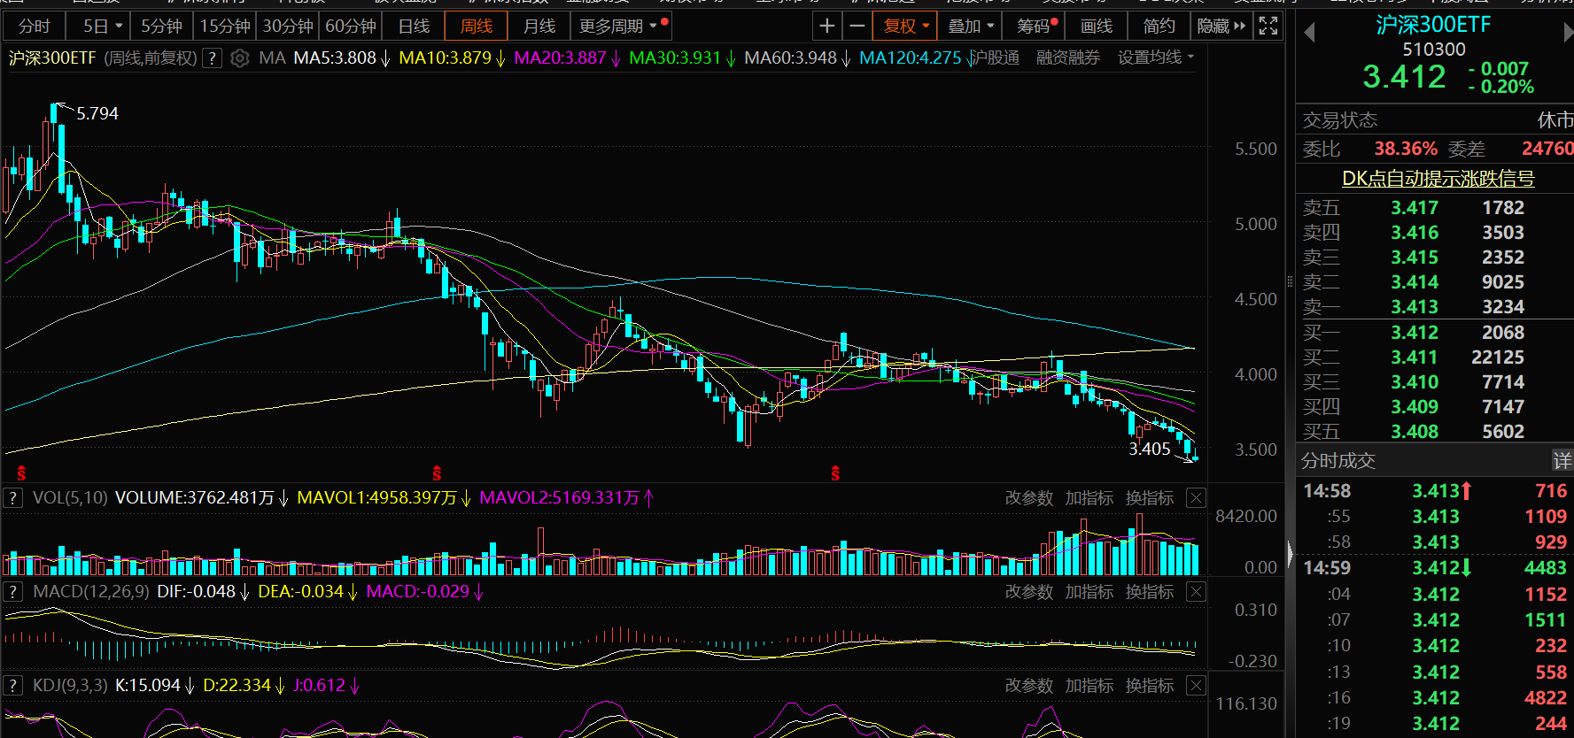Image resolution: width=1574 pixels, height=738 pixels.
Task: Select 周线 weekly chart tab
Action: (477, 27)
